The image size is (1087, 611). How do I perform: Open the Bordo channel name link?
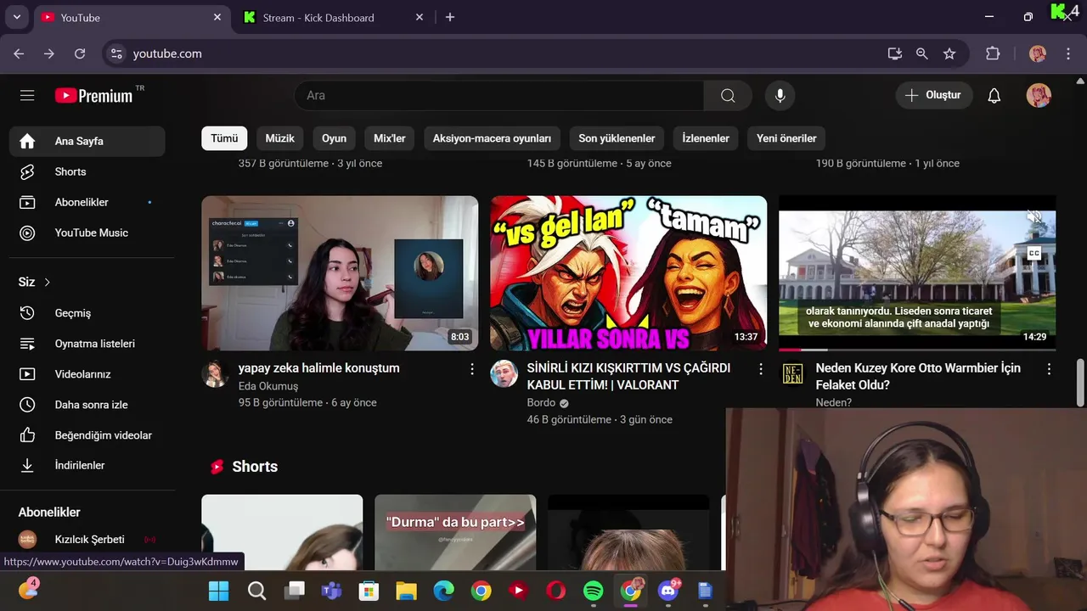(541, 403)
